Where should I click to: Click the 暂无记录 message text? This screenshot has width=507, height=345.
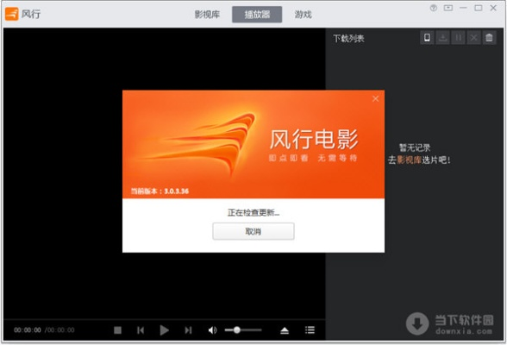pyautogui.click(x=415, y=147)
